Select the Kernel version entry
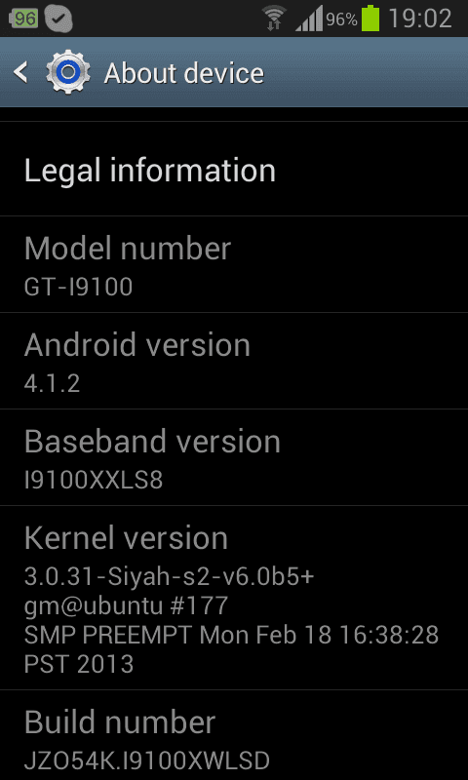Screen dimensions: 468x780 tap(234, 598)
